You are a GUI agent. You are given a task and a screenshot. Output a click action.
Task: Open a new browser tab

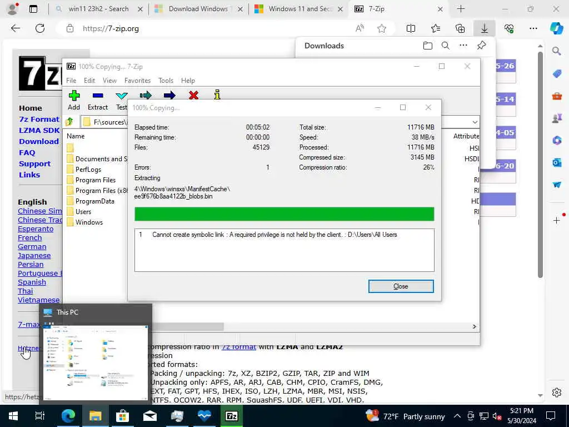(461, 9)
